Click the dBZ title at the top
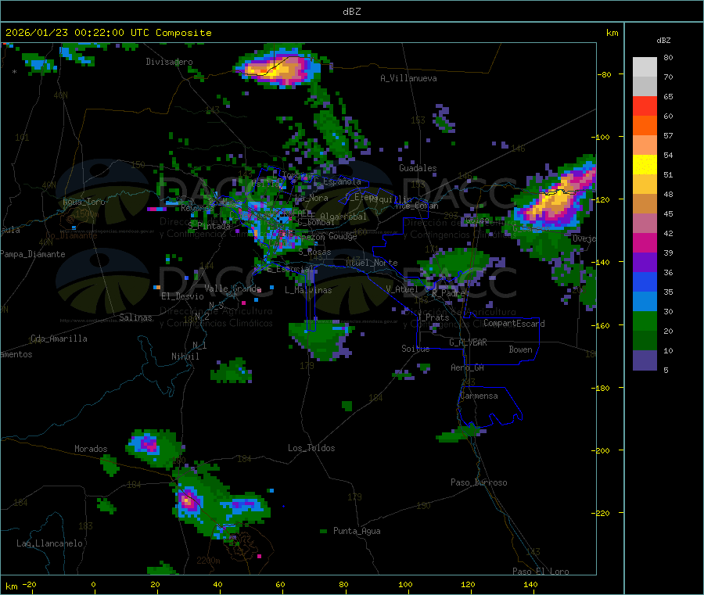The height and width of the screenshot is (595, 704). tap(351, 11)
